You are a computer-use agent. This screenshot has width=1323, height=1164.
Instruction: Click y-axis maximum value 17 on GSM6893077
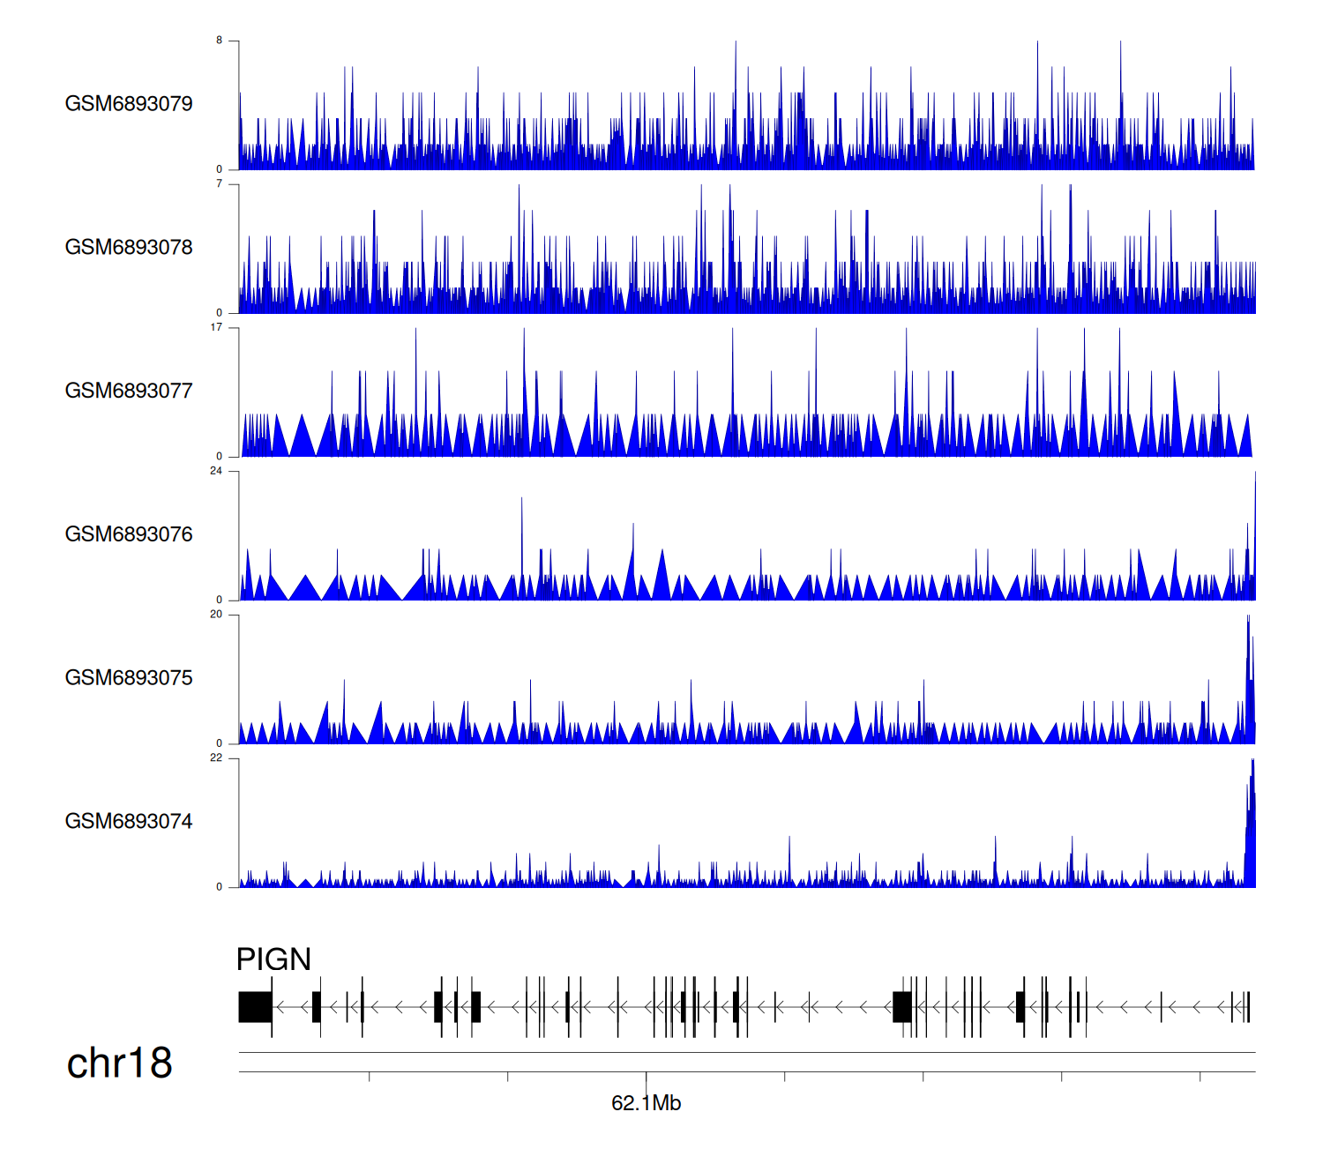[216, 327]
